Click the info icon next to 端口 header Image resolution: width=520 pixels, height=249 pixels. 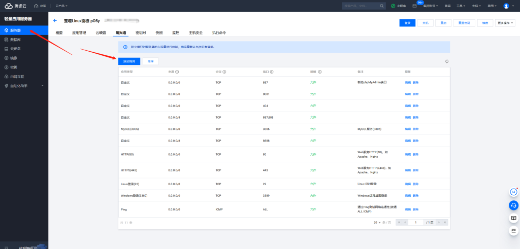272,72
